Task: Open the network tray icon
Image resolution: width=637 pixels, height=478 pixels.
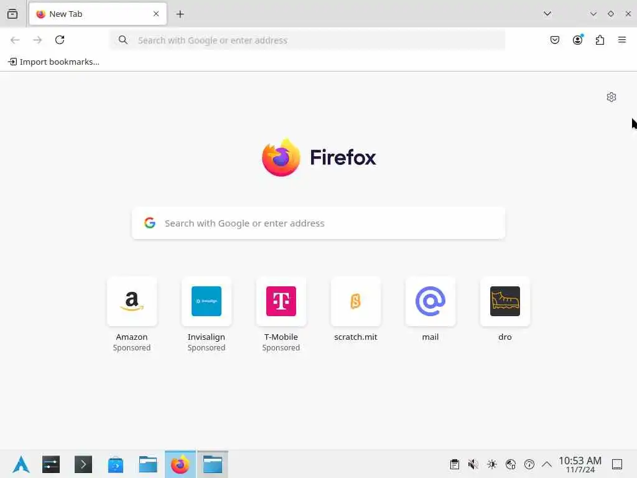Action: click(510, 464)
